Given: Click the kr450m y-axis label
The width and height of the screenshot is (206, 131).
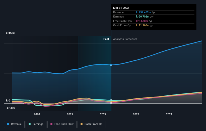Looking at the screenshot, I should click(x=11, y=33).
